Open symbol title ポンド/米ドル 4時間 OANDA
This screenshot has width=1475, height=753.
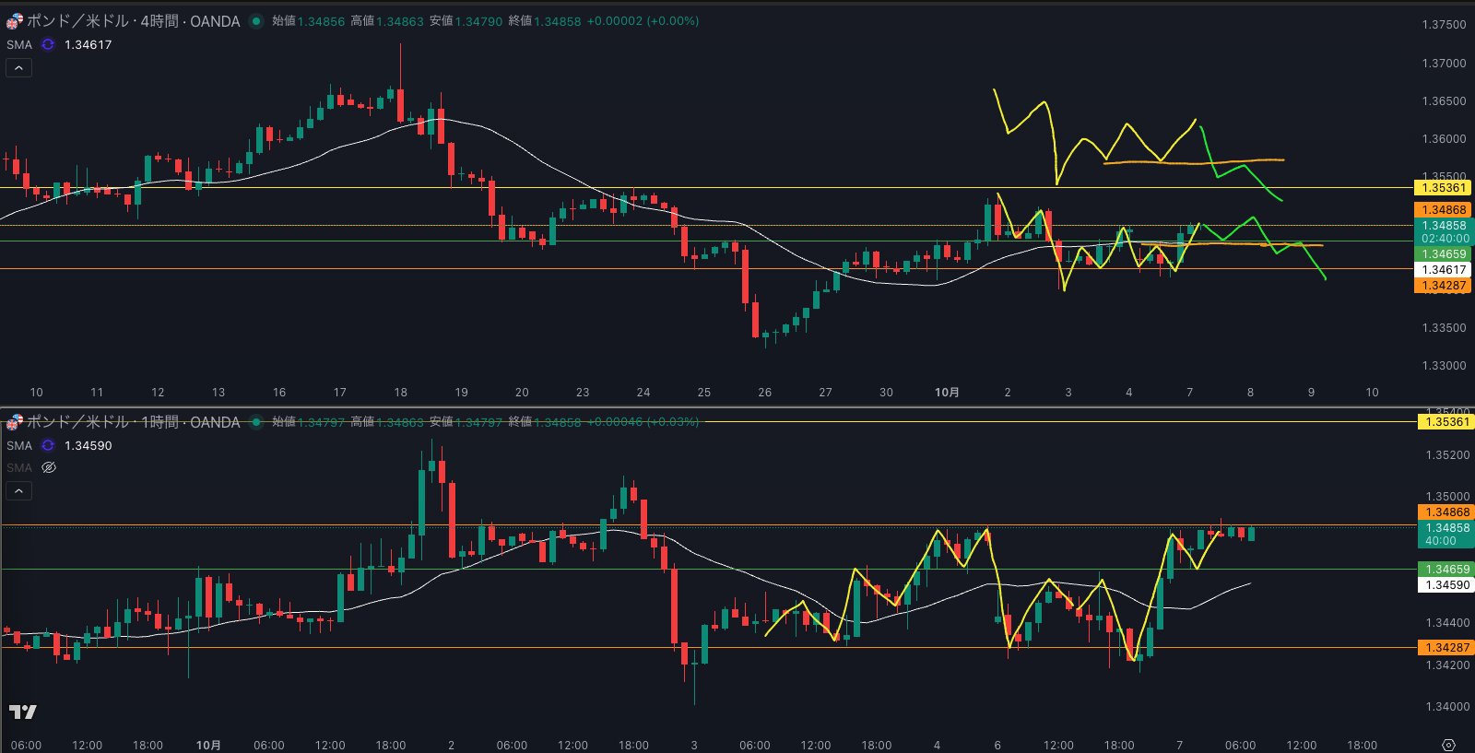click(133, 21)
